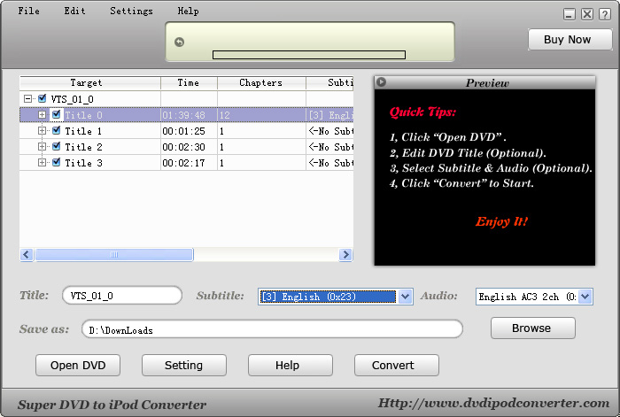Click the Open DVD button
The image size is (620, 417).
78,365
